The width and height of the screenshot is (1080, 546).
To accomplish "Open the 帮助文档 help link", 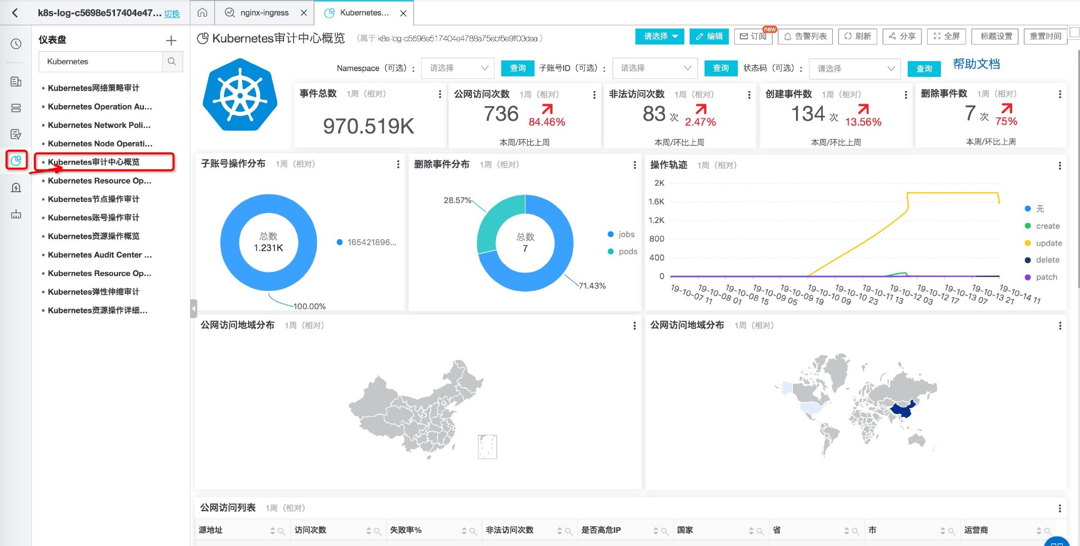I will click(976, 64).
